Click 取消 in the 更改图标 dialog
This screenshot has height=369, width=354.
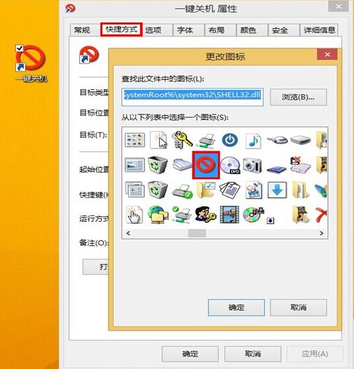click(x=299, y=307)
